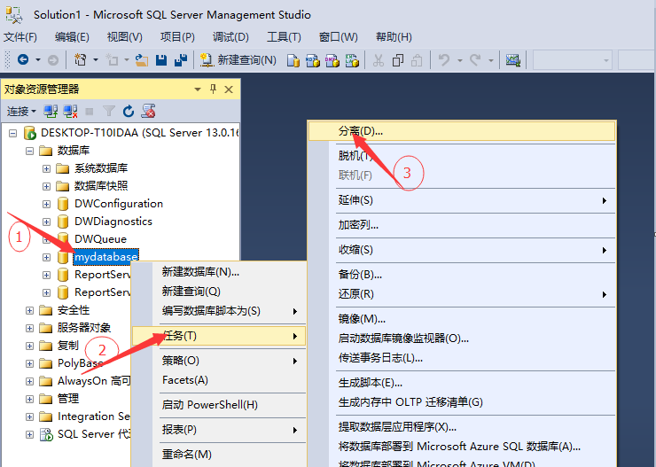Image resolution: width=656 pixels, height=467 pixels.
Task: Click the Database Engine Query icon
Action: coord(293,60)
